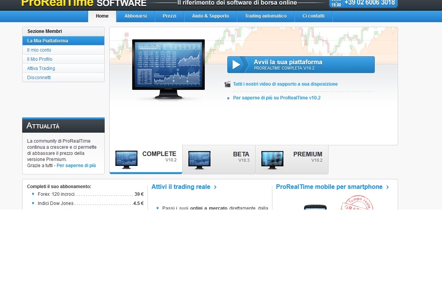Click the PREMIUM V10.2 monitor icon
442x286 pixels.
272,160
